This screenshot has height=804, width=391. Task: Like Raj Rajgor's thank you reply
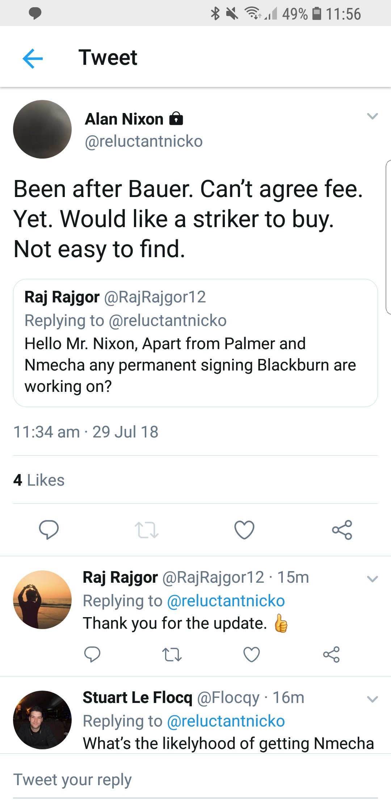click(251, 654)
